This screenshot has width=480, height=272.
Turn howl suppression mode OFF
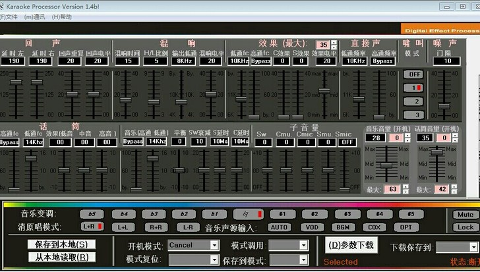pyautogui.click(x=413, y=74)
